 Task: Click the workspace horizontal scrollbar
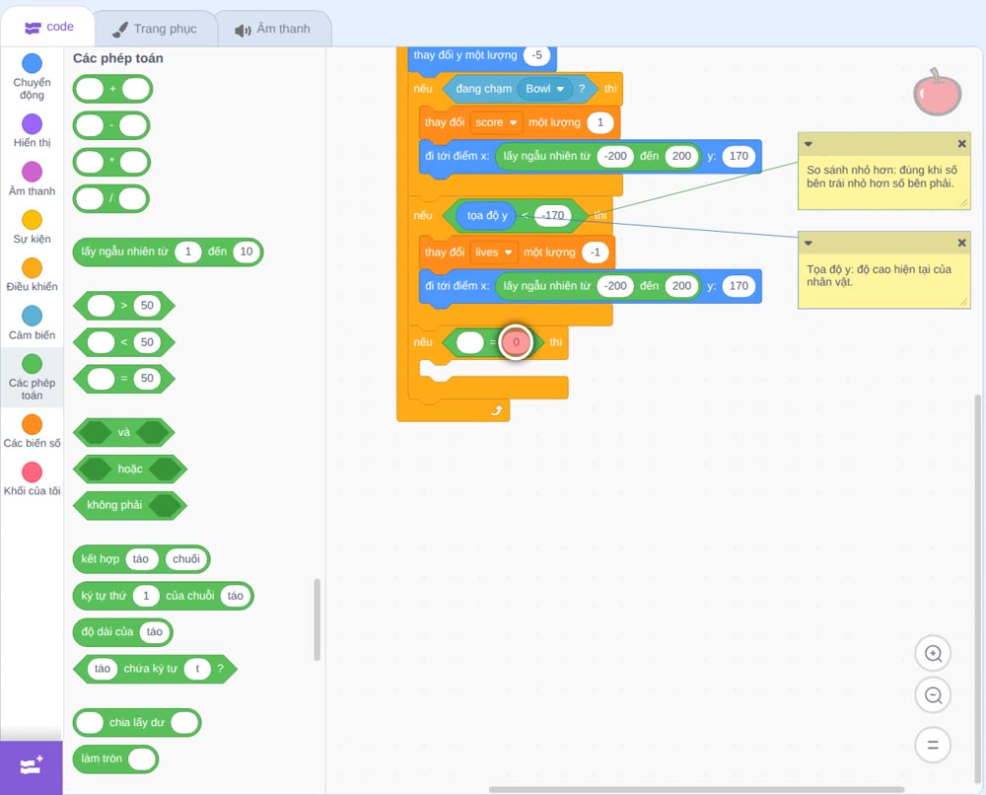click(x=696, y=789)
